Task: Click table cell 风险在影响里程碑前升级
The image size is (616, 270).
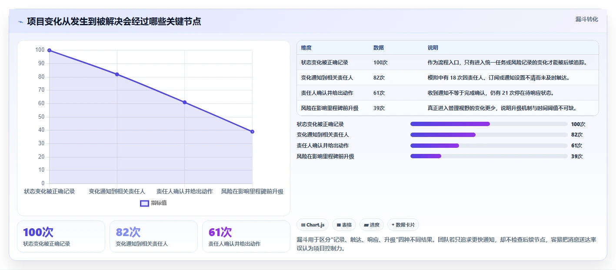Action: 330,108
